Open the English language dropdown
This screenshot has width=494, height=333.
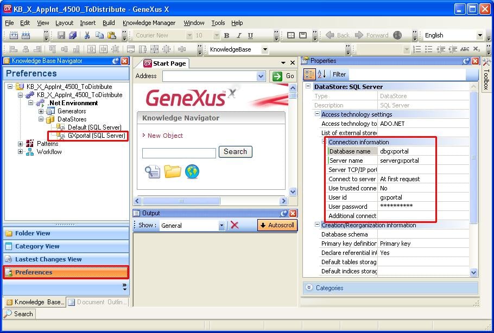coord(479,36)
